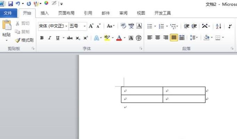Toggle Show/Hide paragraph marks
The image size is (237, 139).
tap(230, 26)
